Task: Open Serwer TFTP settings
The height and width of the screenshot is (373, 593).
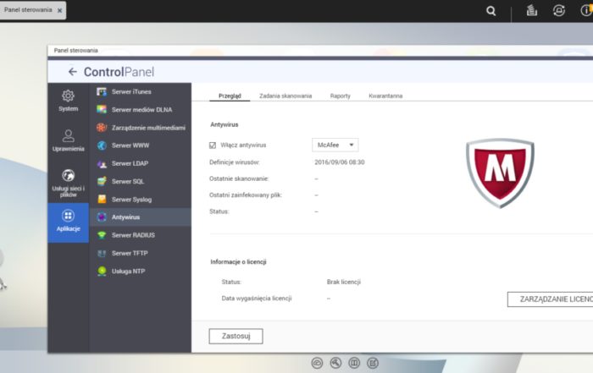Action: tap(141, 254)
